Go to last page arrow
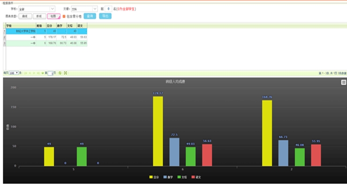The width and height of the screenshot is (347, 184). (38, 73)
